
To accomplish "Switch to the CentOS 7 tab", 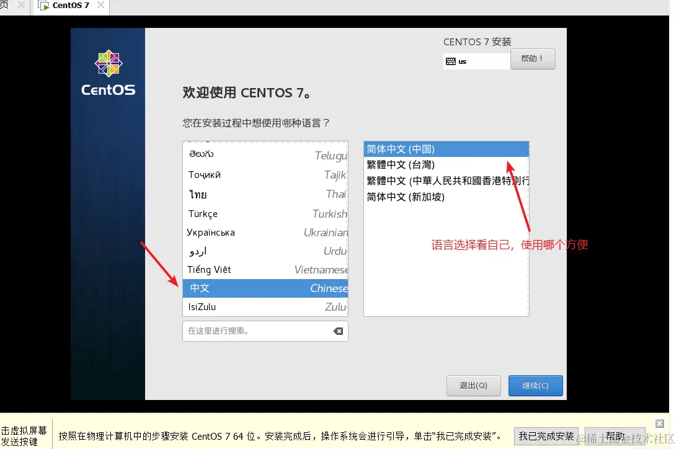I will pyautogui.click(x=70, y=6).
